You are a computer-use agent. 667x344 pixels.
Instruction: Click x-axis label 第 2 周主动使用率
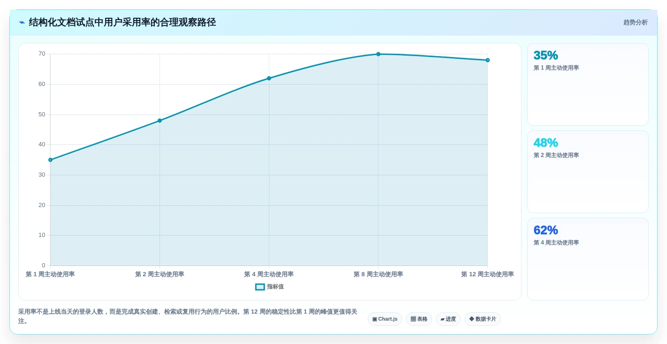tap(159, 274)
